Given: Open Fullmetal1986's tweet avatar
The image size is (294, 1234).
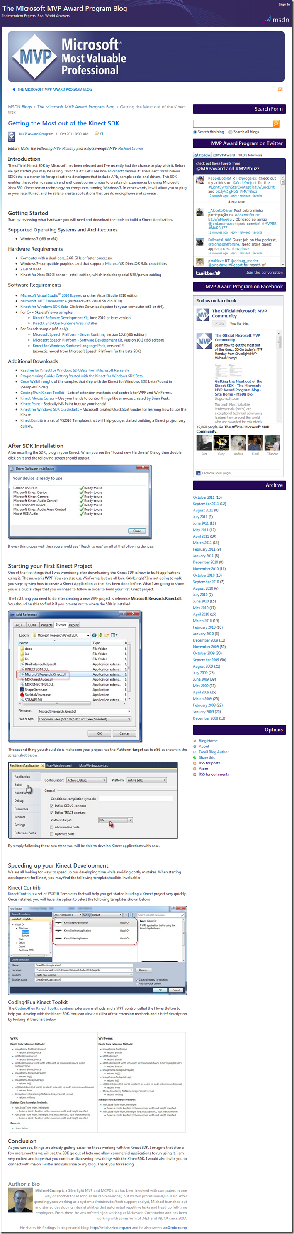Looking at the screenshot, I should coord(200,242).
